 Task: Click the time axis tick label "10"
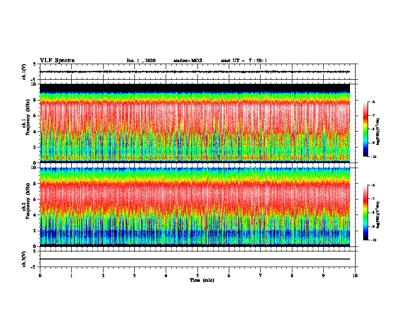[355, 276]
